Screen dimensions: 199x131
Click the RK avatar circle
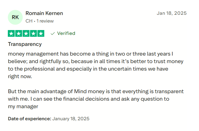tap(15, 17)
